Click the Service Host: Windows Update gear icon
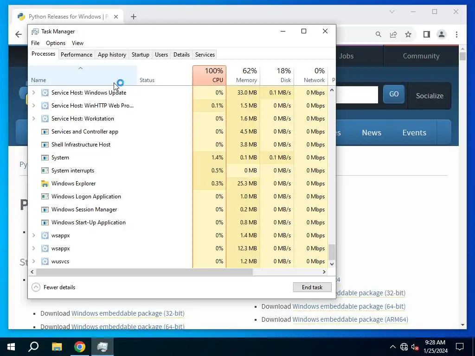Image resolution: width=475 pixels, height=356 pixels. 45,93
